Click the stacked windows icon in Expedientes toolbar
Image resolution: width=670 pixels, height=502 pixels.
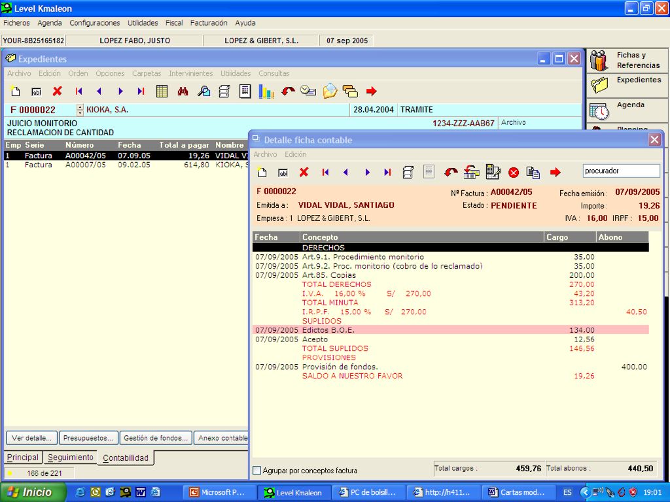[351, 91]
